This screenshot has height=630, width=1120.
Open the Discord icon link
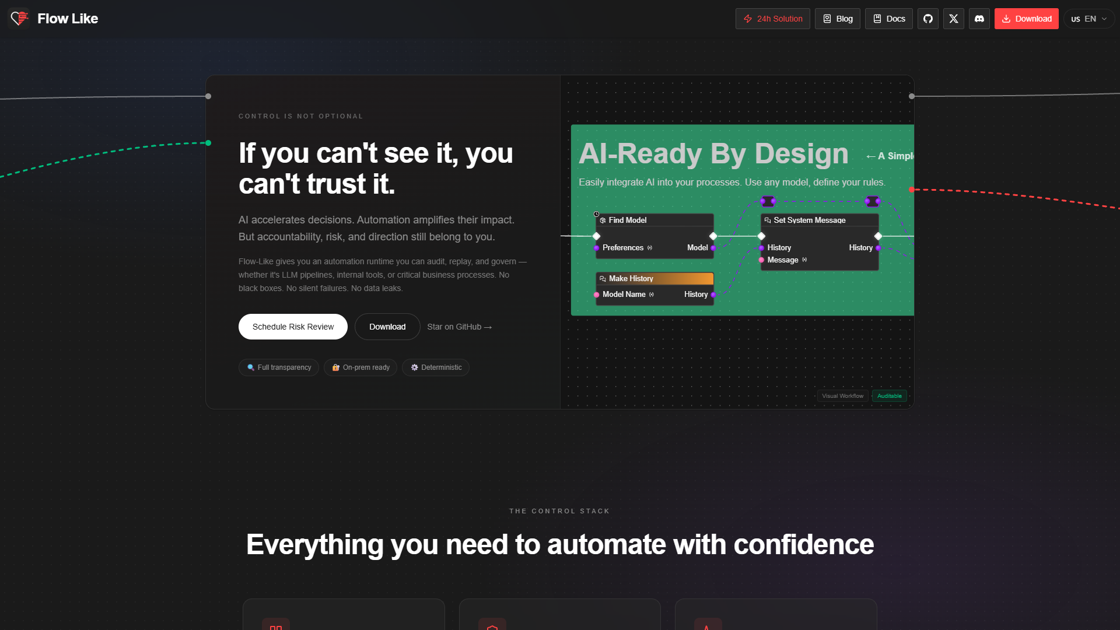click(979, 19)
